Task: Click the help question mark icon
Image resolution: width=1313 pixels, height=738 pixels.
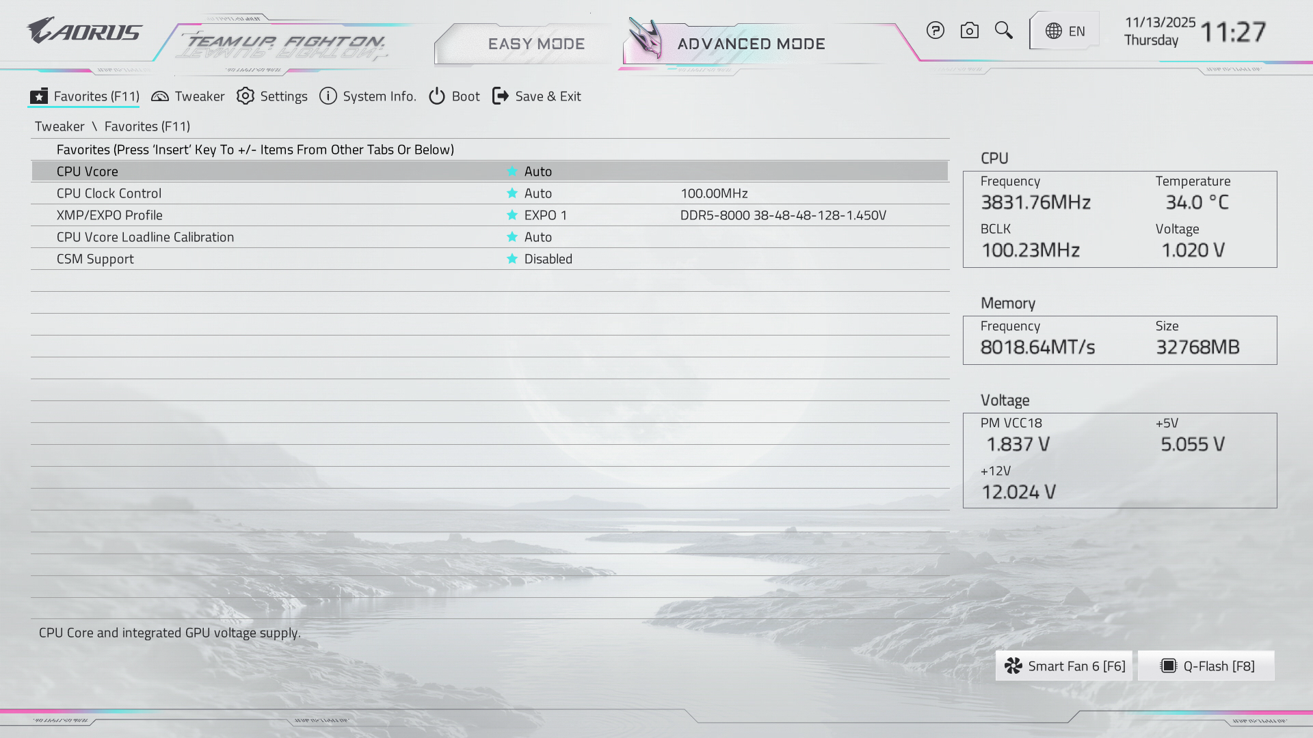Action: pos(935,31)
